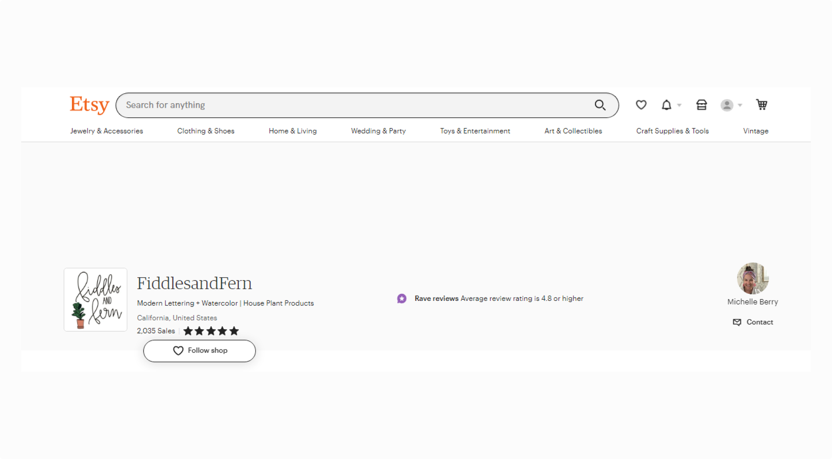This screenshot has height=459, width=832.
Task: Click the magnifying glass search icon
Action: 600,105
